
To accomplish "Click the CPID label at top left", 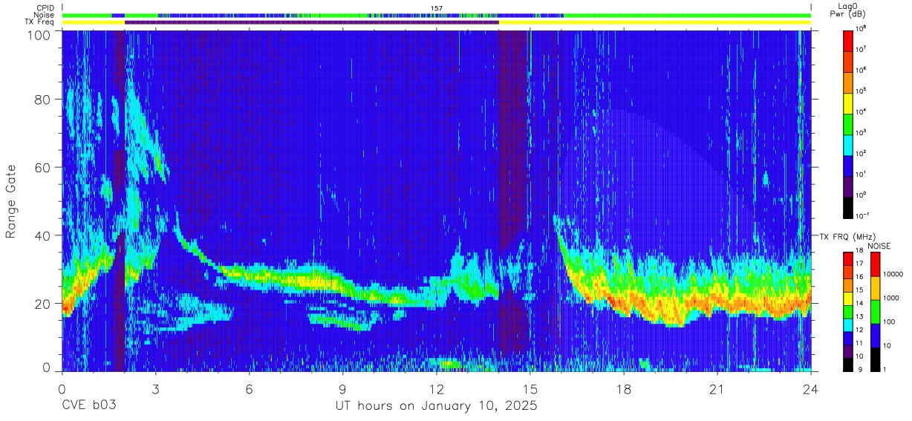I will coord(45,8).
